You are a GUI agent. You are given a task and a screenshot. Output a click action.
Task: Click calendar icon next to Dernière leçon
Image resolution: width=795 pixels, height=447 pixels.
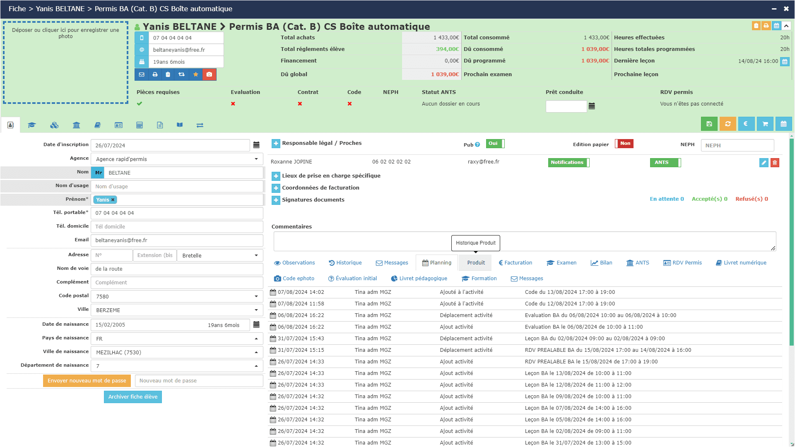pyautogui.click(x=785, y=62)
